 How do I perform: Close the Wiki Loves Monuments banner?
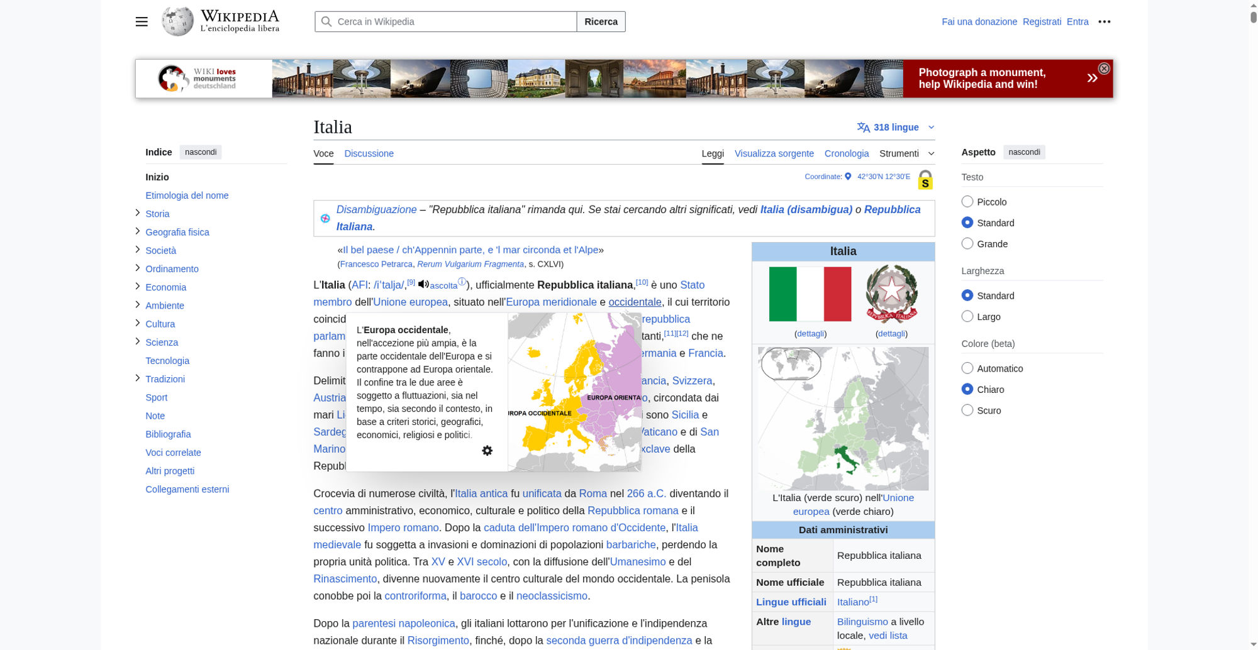click(x=1104, y=69)
